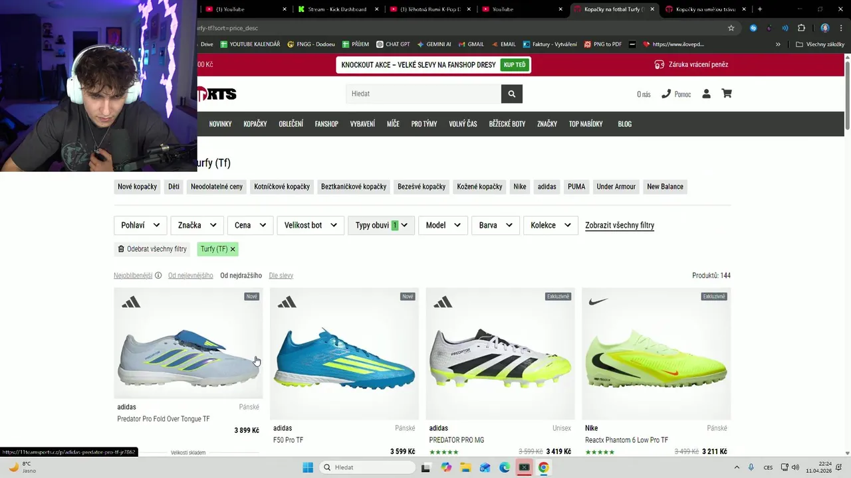851x478 pixels.
Task: Open the BLOG menu item
Action: coord(625,124)
